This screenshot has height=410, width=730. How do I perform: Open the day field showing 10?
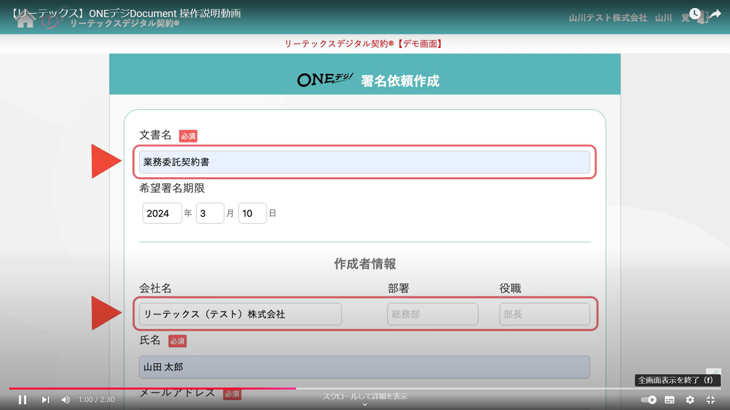click(x=252, y=213)
